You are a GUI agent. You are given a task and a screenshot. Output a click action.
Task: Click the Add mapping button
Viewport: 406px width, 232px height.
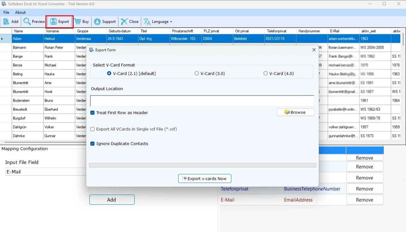[x=112, y=200]
